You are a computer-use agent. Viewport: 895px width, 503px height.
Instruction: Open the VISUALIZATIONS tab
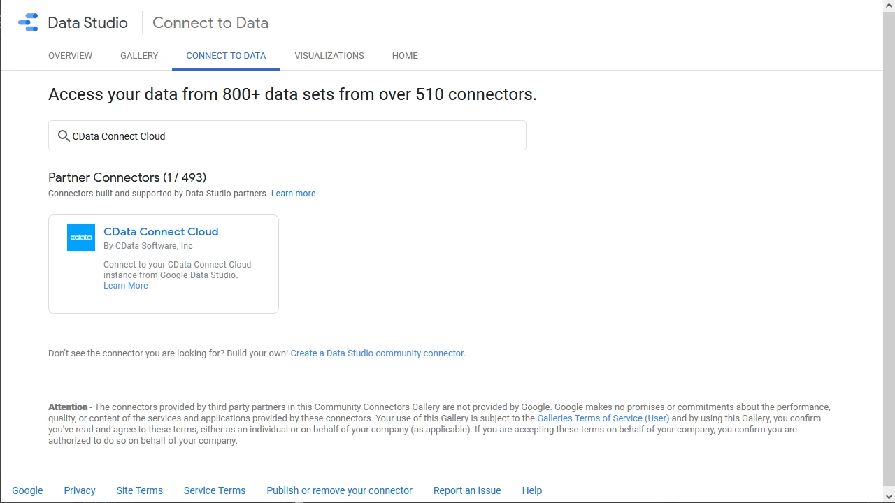click(x=329, y=55)
